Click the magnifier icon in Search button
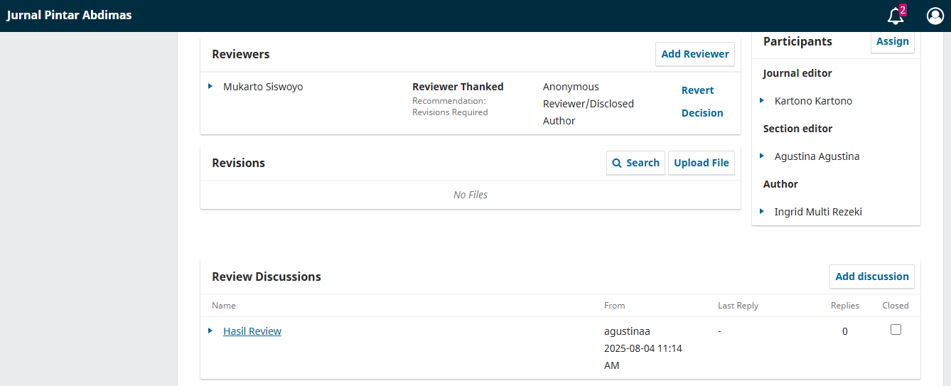The height and width of the screenshot is (386, 951). coord(617,163)
